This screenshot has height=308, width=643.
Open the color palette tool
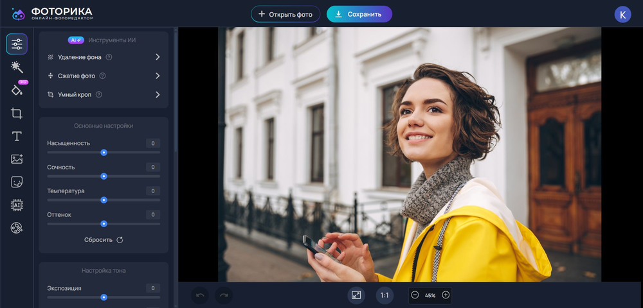(x=17, y=228)
